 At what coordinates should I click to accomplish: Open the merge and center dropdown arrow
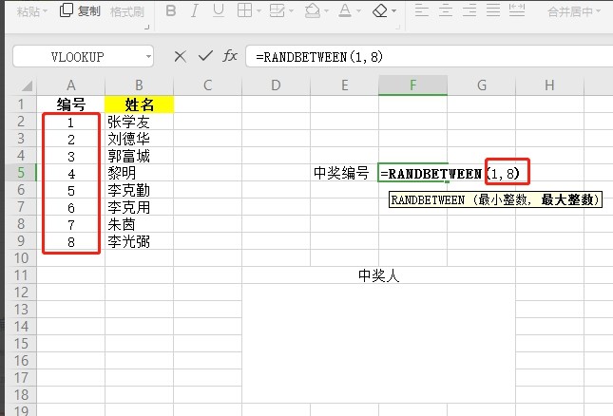[x=598, y=11]
